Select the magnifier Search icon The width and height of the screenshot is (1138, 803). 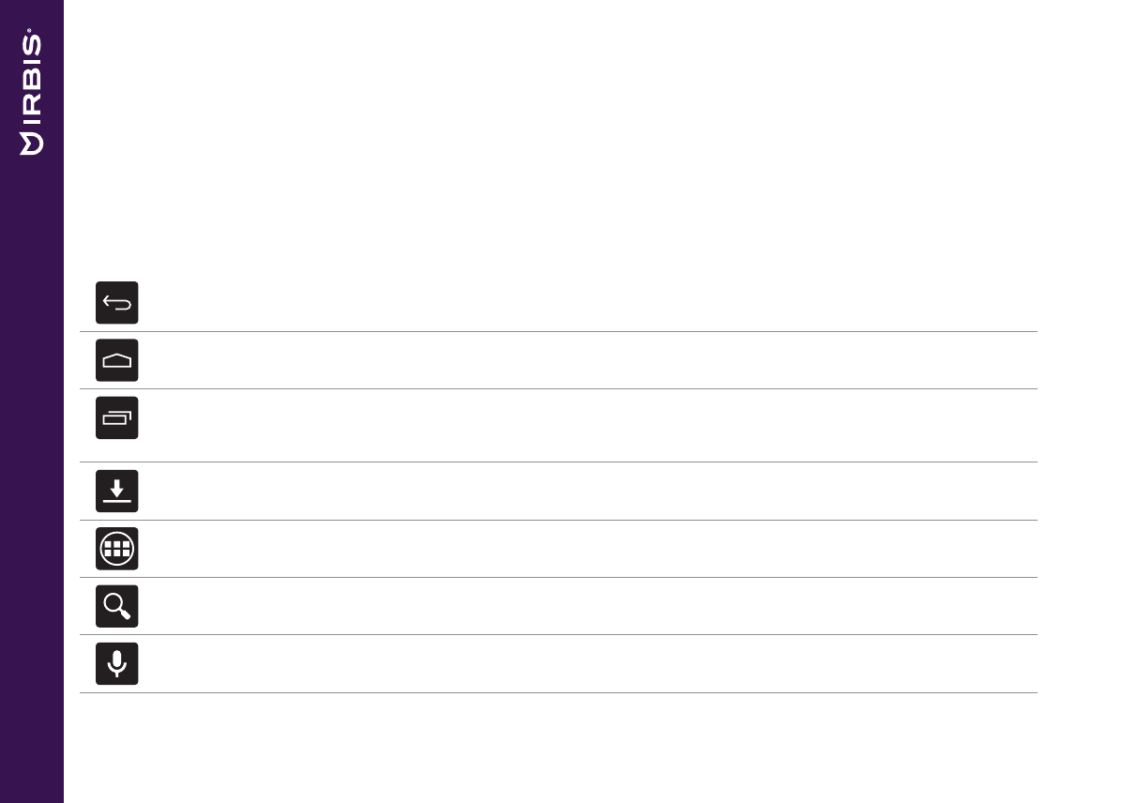coord(116,607)
